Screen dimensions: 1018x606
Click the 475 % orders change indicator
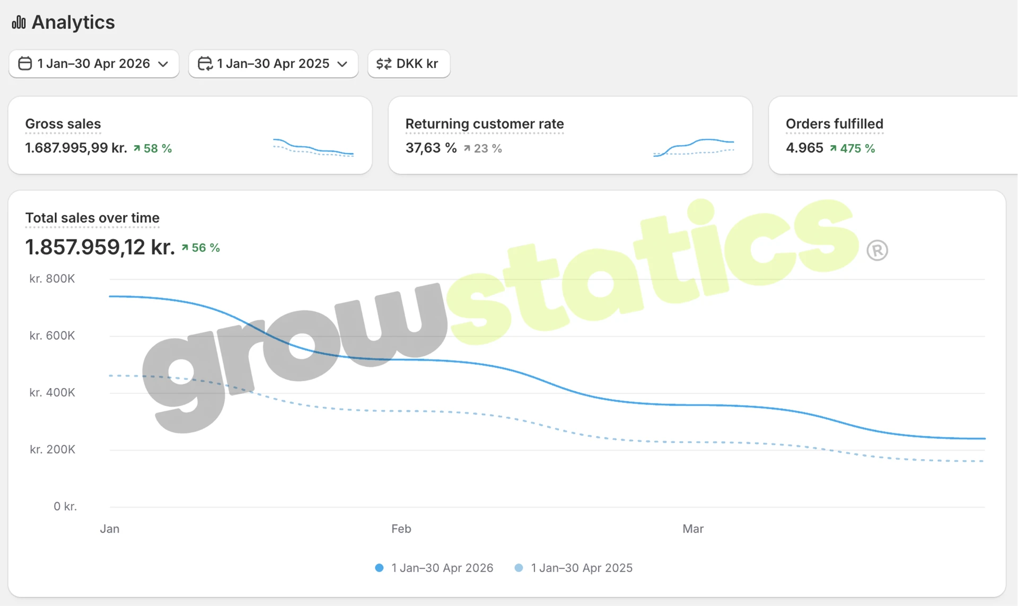coord(853,148)
